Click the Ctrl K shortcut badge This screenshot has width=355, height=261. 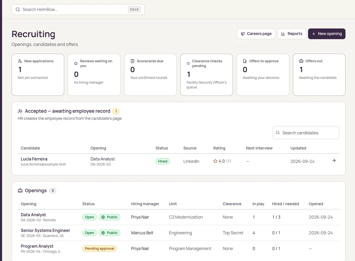(x=134, y=9)
